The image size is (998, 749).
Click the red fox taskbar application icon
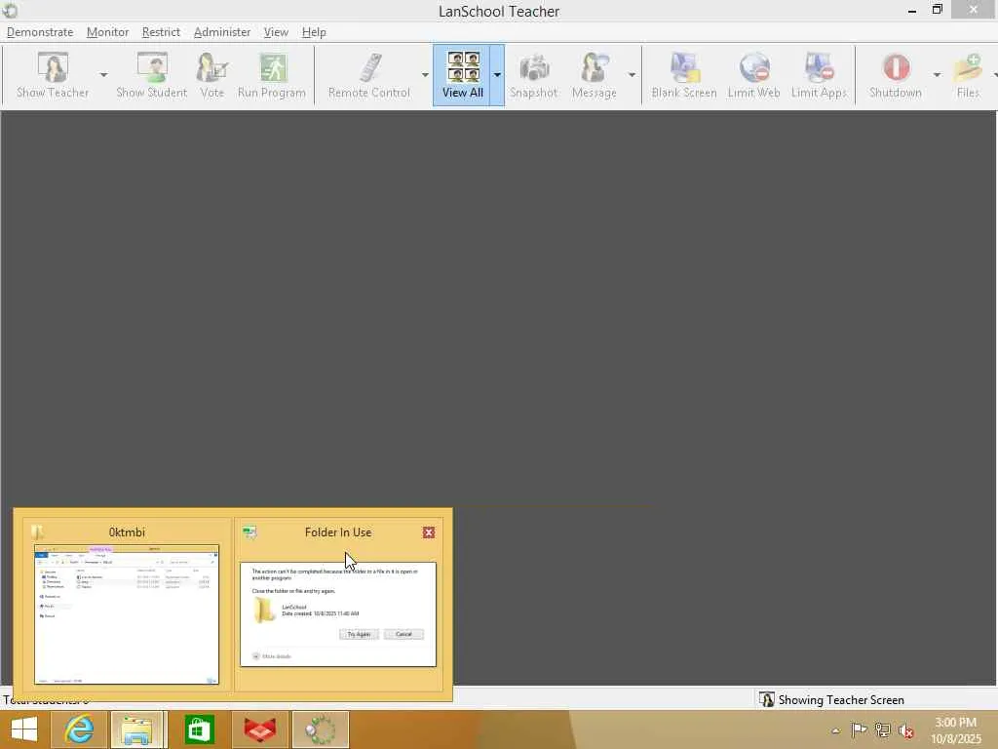tap(259, 729)
